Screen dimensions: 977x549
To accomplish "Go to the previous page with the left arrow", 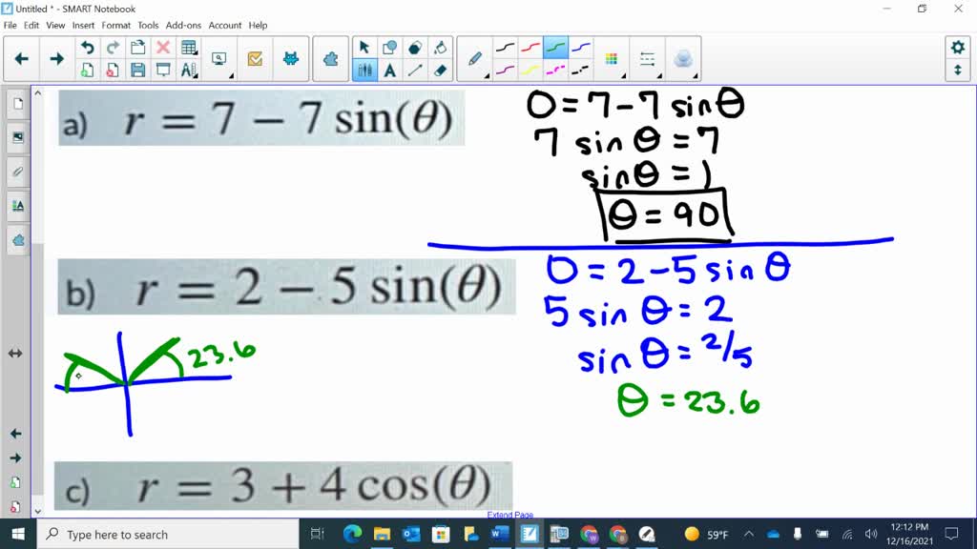I will (x=21, y=58).
